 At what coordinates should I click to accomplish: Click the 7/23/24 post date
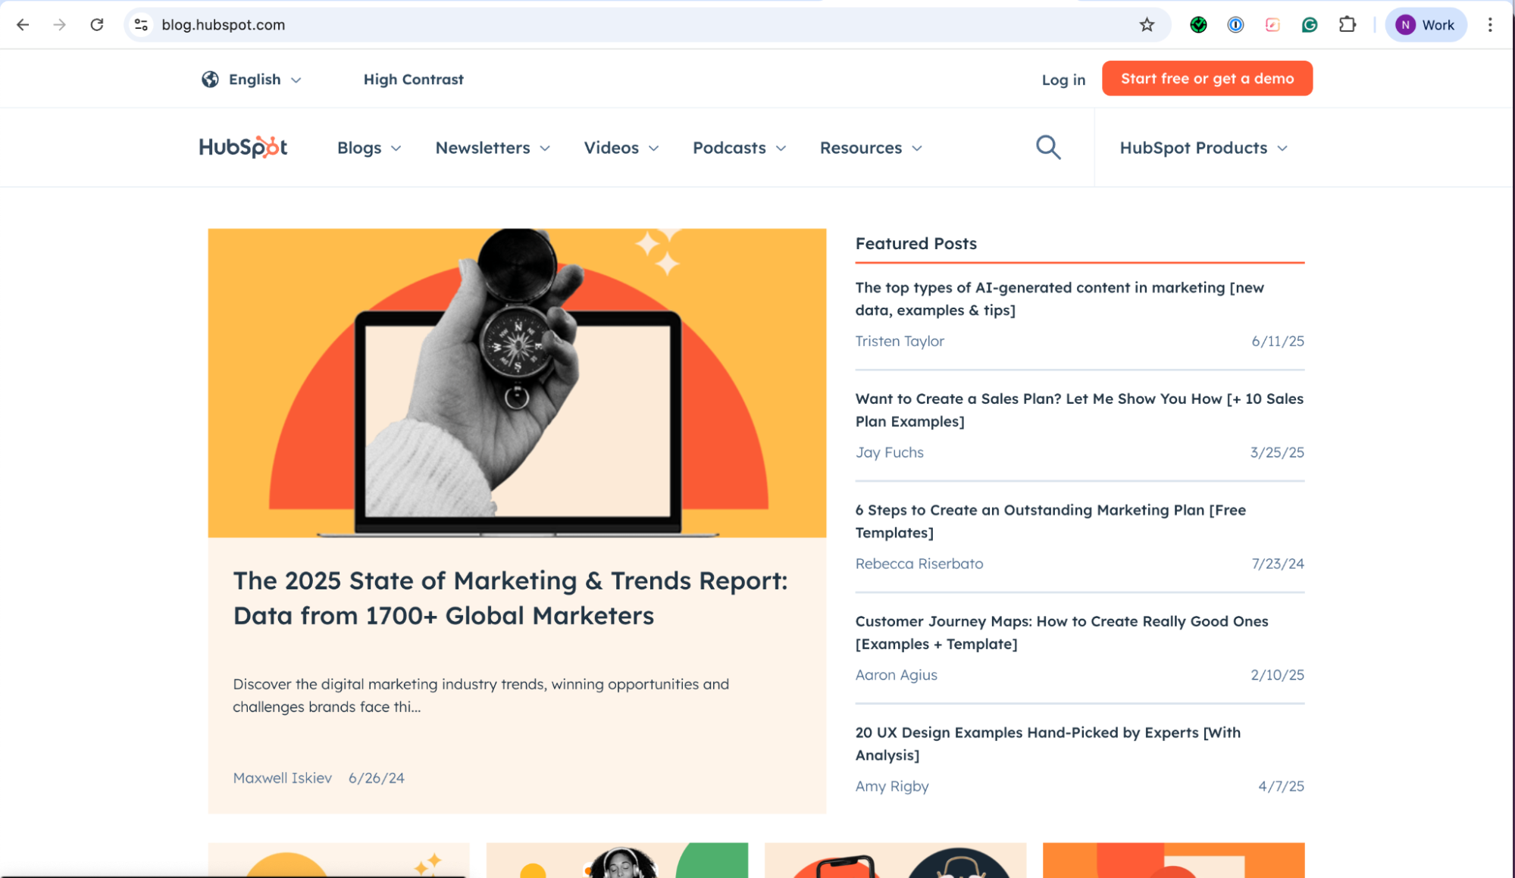tap(1278, 564)
